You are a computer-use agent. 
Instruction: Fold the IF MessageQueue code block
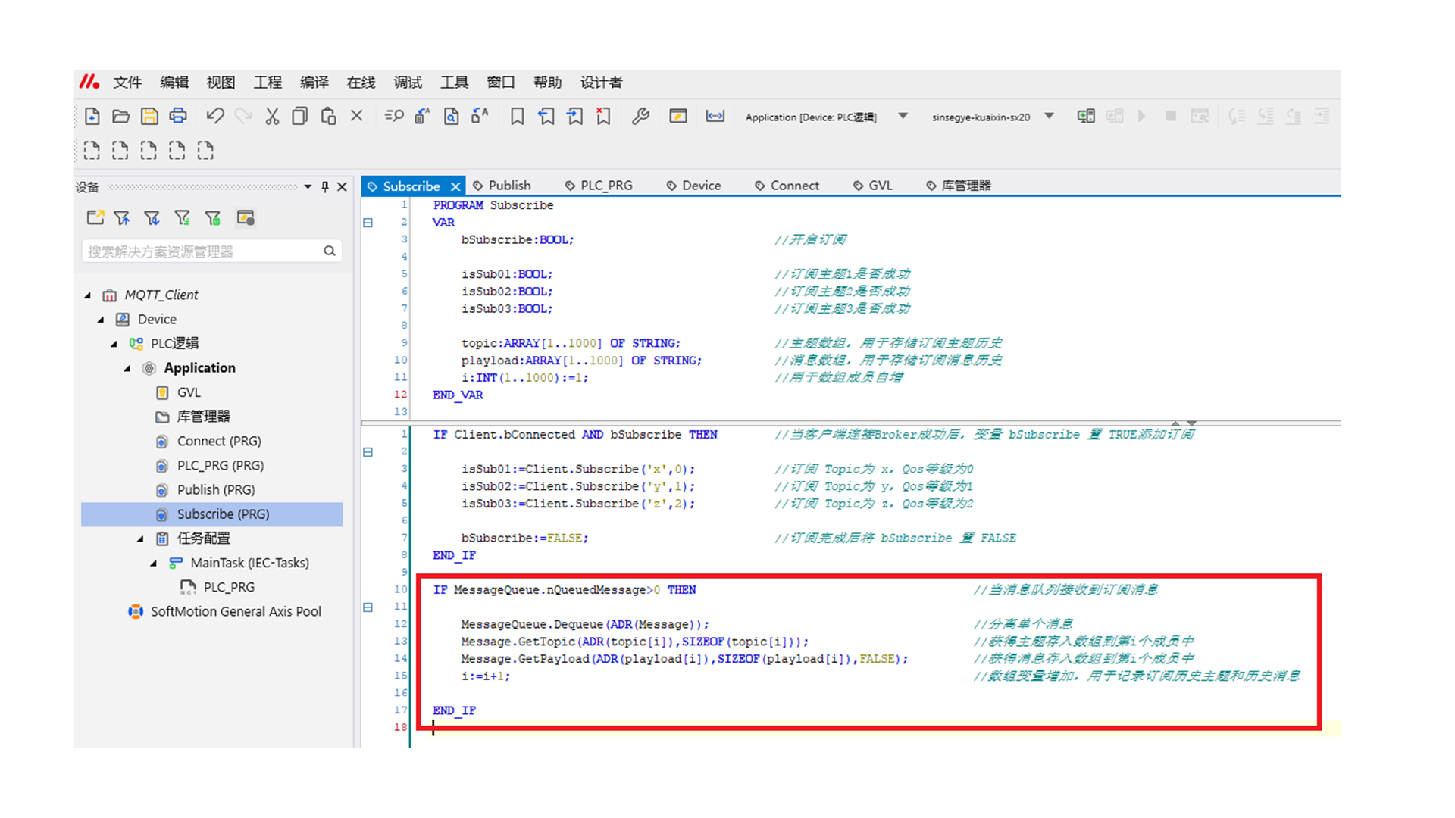tap(368, 607)
